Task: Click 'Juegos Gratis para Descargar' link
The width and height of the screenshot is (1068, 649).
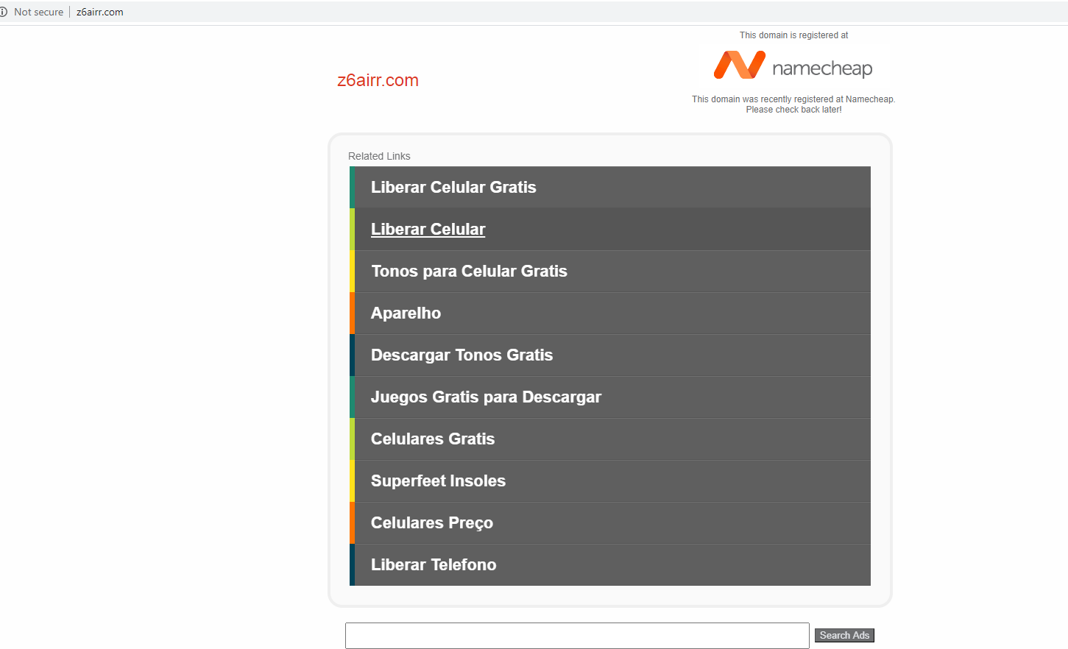Action: [x=486, y=397]
